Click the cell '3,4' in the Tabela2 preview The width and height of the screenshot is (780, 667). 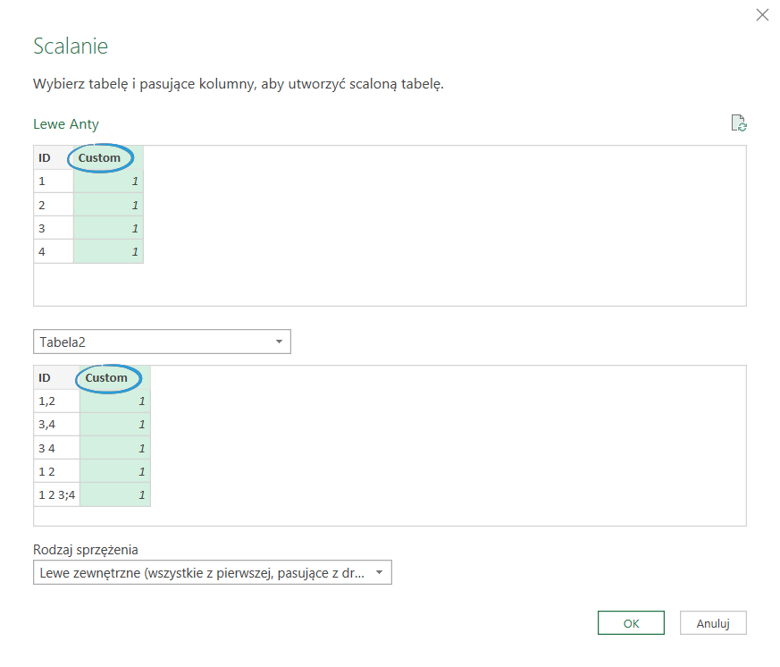(x=55, y=425)
